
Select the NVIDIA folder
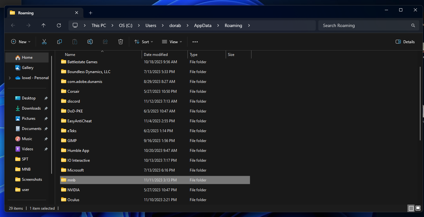155,190
